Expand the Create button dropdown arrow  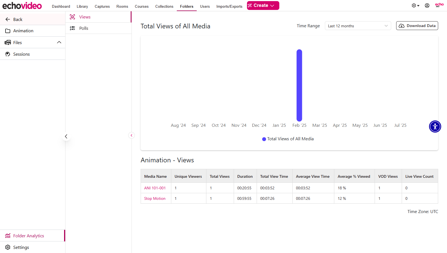pyautogui.click(x=272, y=6)
